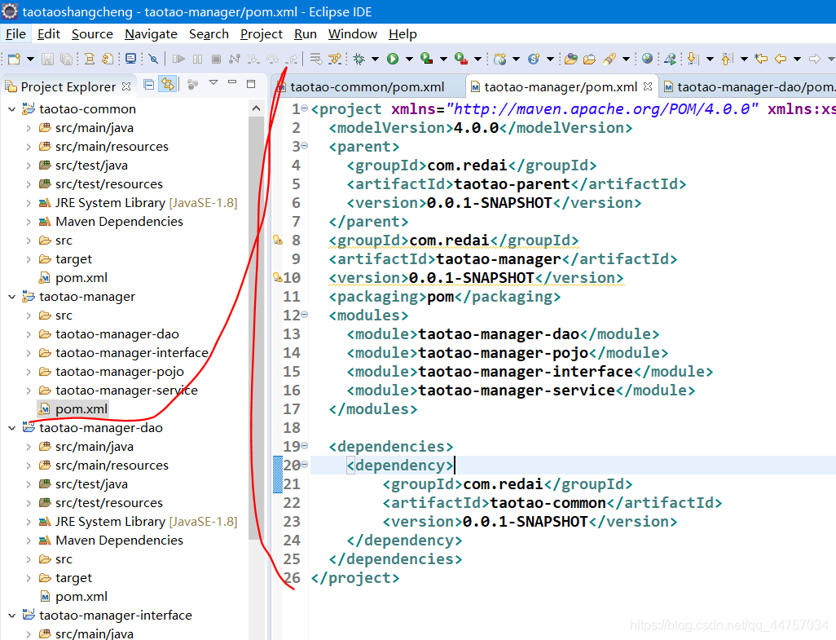
Task: Click the Project Explorer vertical scrollbar
Action: [257, 328]
